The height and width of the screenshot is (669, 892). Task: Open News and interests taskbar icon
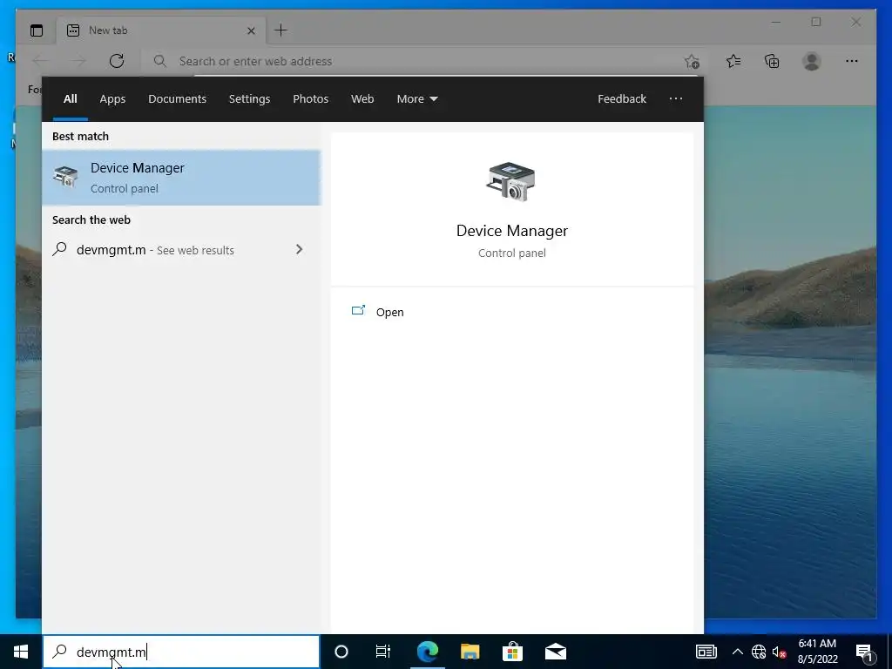click(x=706, y=652)
